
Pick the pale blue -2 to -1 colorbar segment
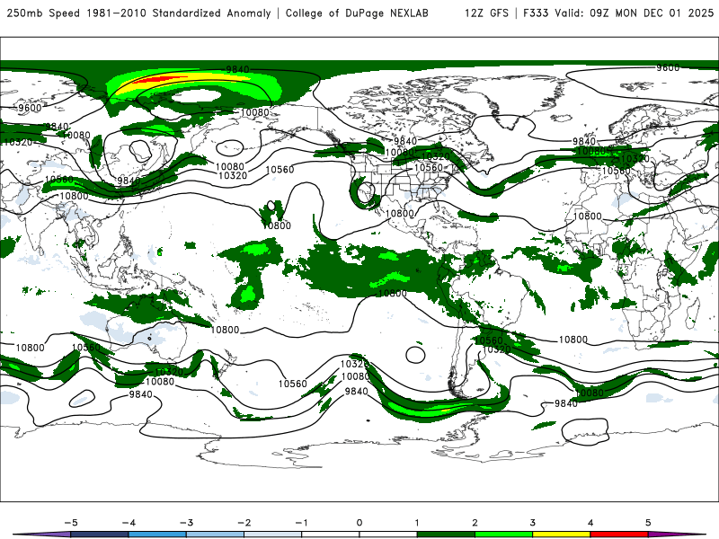273,535
